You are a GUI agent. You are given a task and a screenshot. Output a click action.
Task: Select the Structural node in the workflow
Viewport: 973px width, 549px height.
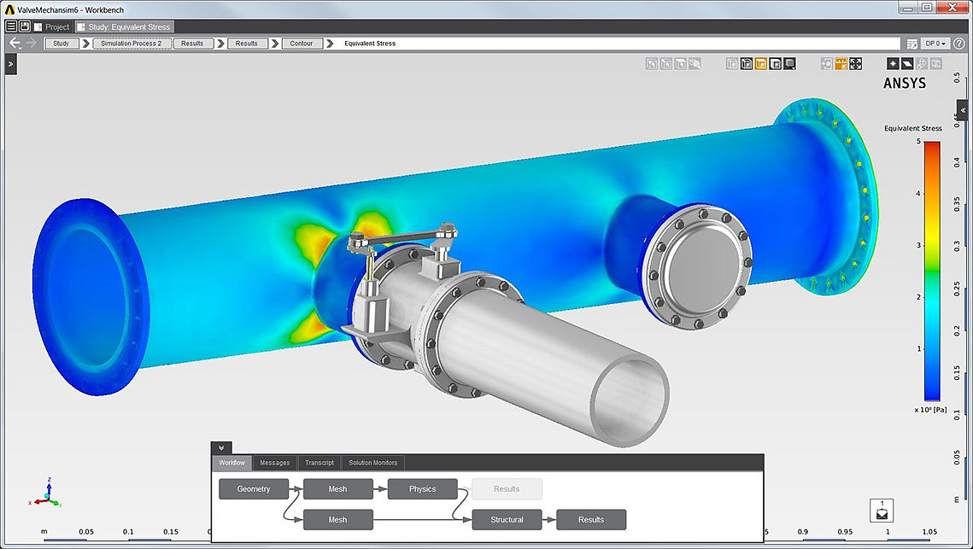[x=506, y=519]
